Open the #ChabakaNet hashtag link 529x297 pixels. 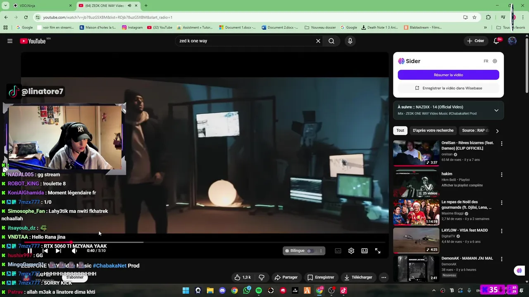110,266
